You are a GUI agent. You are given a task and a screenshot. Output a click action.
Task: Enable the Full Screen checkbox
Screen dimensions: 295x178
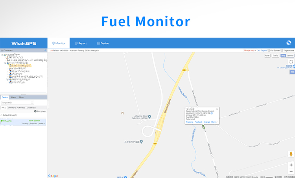269,51
